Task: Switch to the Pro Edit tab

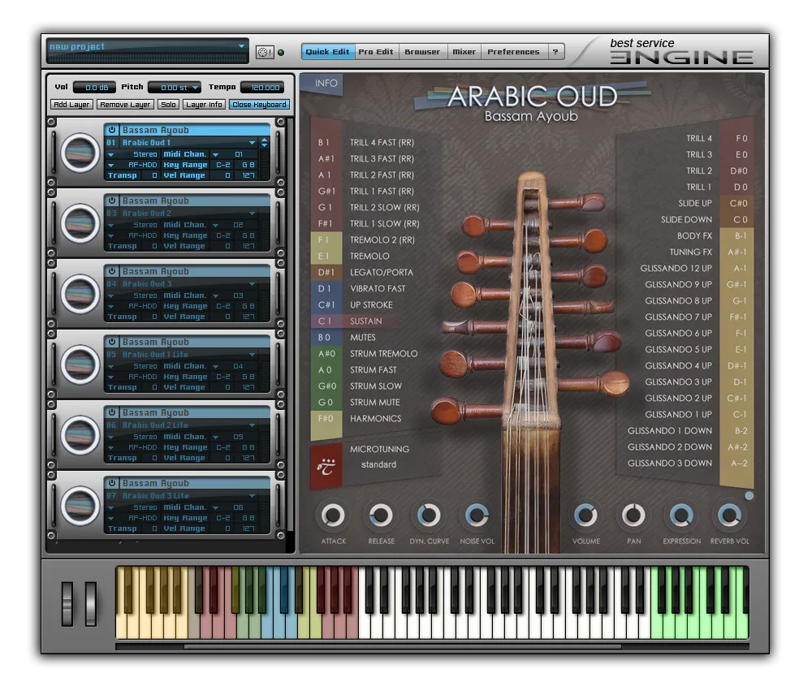Action: tap(376, 52)
